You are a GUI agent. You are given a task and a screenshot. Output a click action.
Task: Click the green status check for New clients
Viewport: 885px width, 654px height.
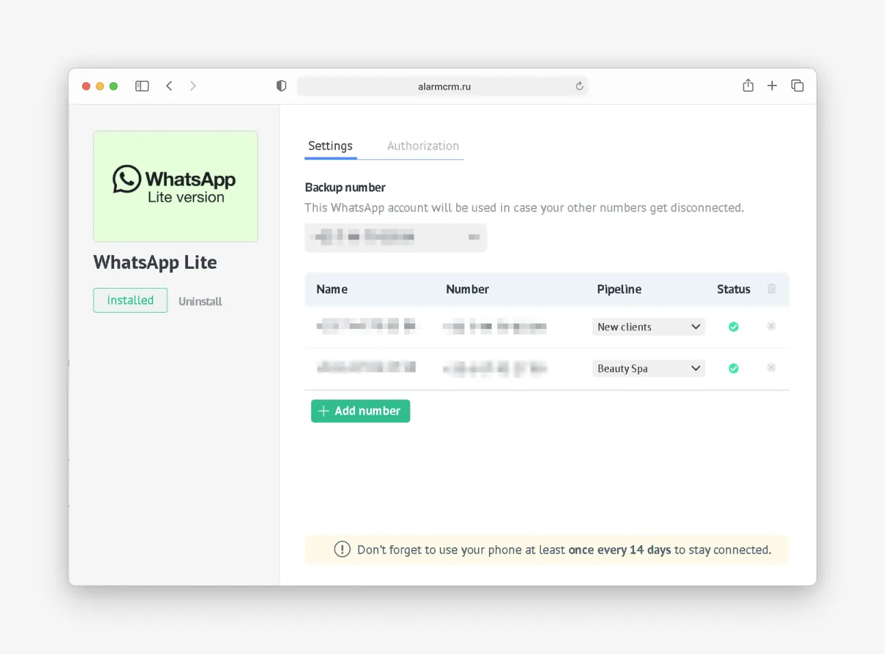point(733,327)
